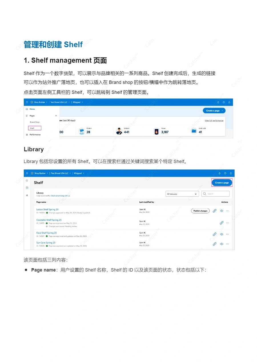Open Shop Builder dropdown in Shelf library screenshot
Viewport: 257px width, 364px height.
[x=39, y=173]
